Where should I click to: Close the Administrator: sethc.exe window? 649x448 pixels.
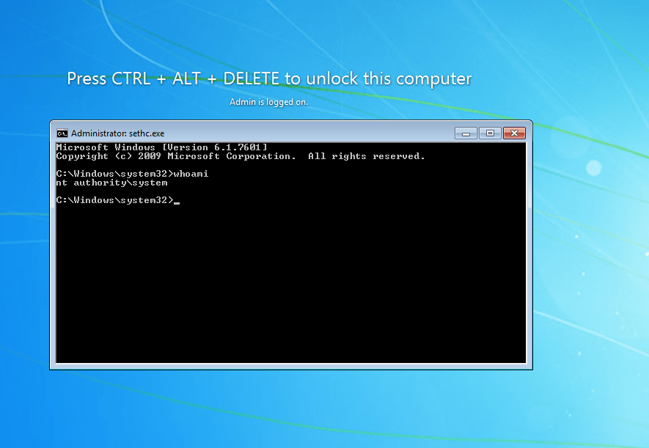[514, 133]
